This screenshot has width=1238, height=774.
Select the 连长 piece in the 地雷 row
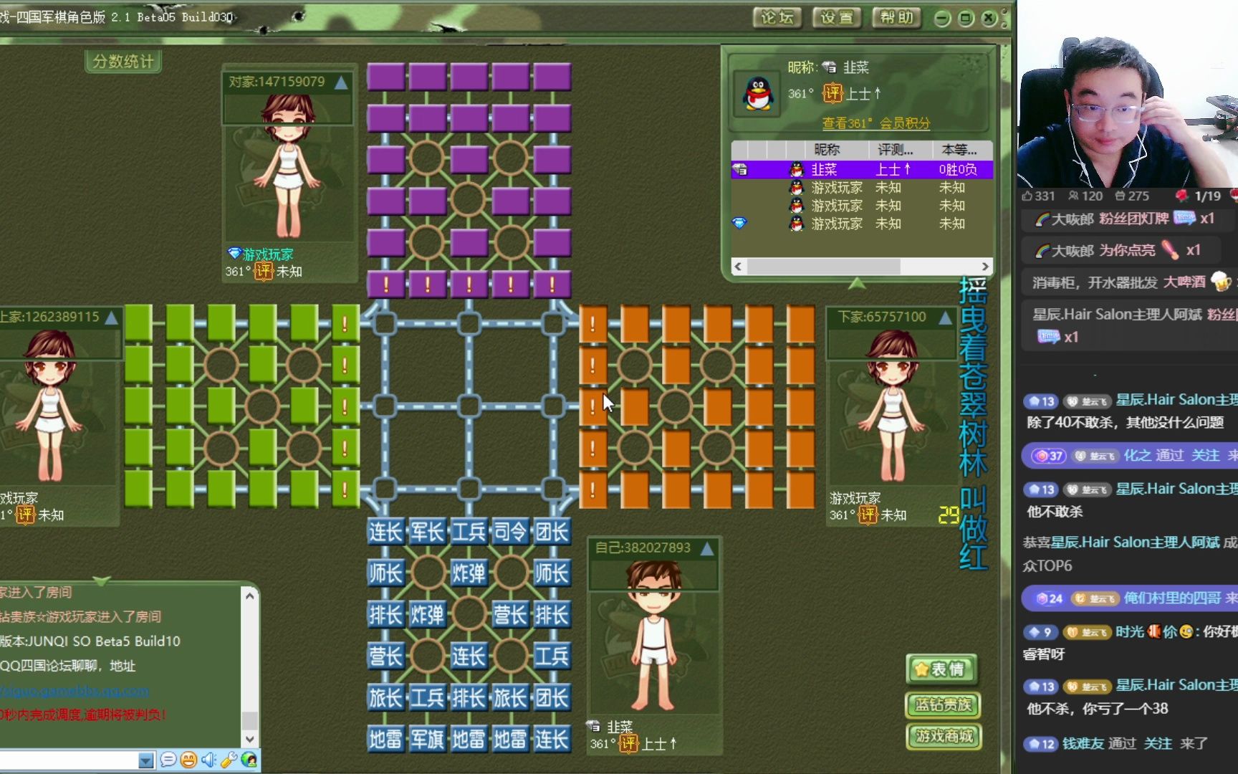pyautogui.click(x=552, y=739)
